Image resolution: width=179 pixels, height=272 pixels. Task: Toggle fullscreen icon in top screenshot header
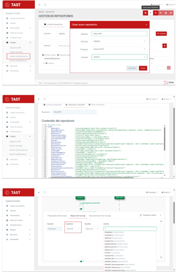[45, 5]
